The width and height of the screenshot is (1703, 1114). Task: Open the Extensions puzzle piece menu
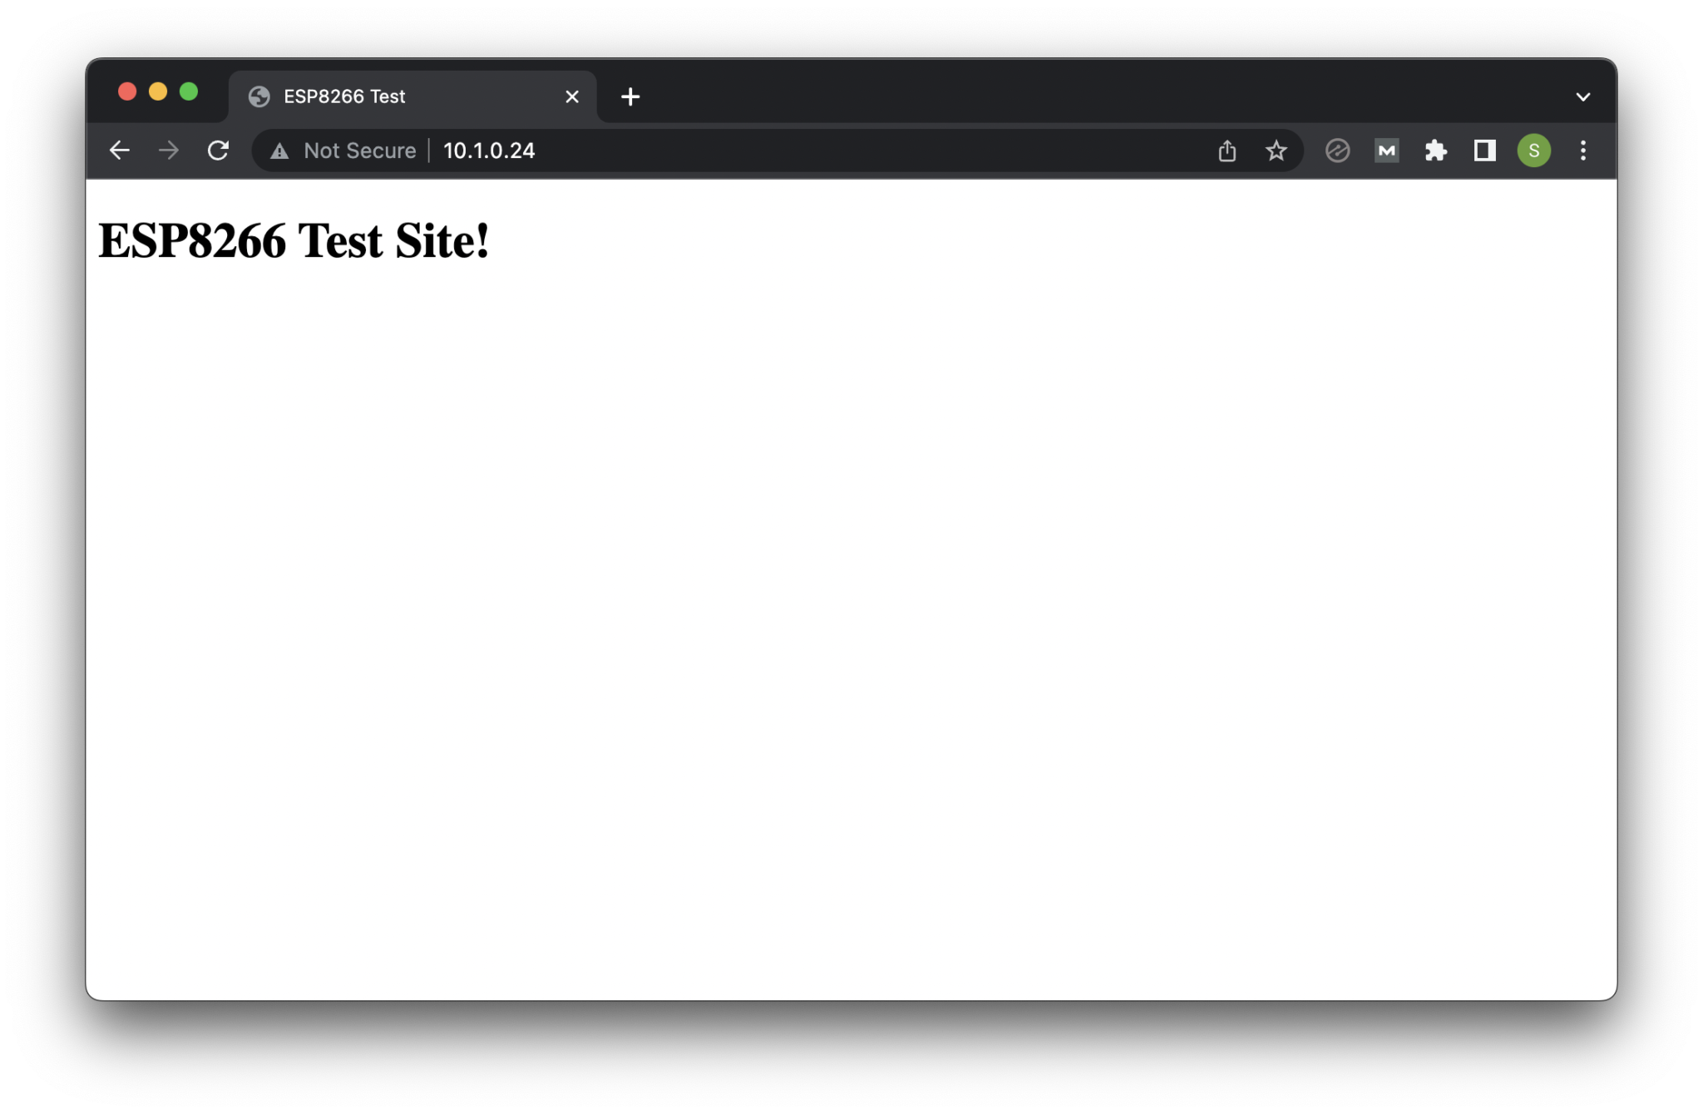point(1435,150)
